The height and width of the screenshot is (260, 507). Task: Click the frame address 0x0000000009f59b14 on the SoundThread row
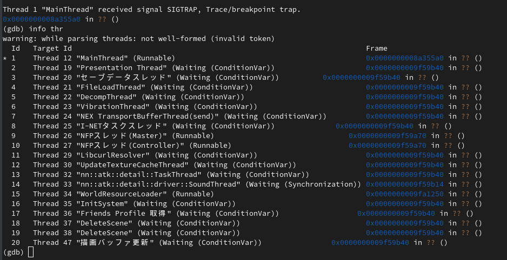[x=405, y=184]
